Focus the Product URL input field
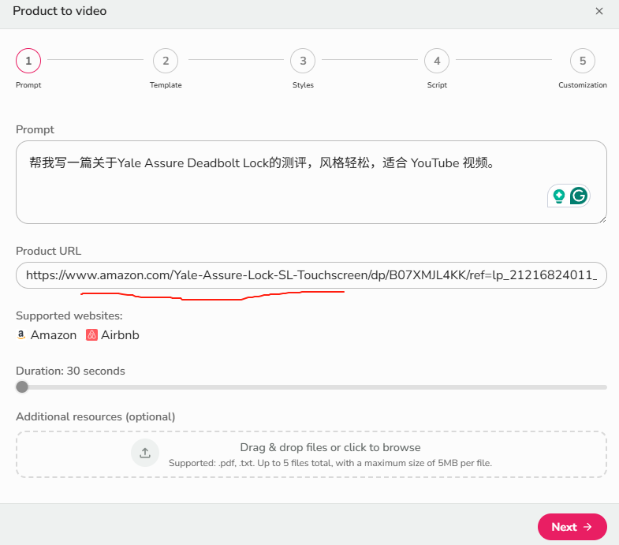The height and width of the screenshot is (545, 619). pyautogui.click(x=311, y=276)
